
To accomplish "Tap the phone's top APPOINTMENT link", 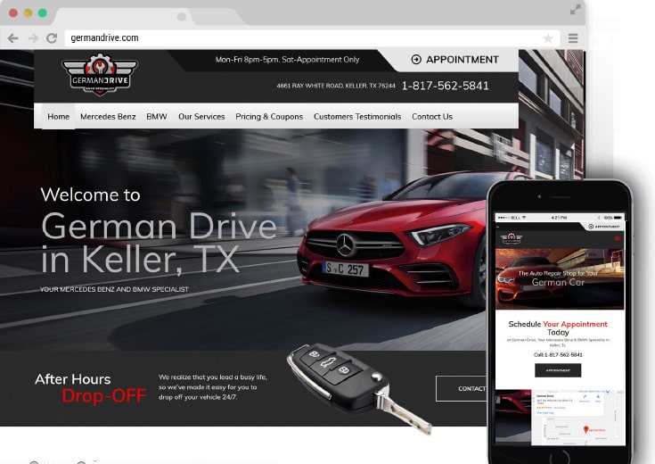I will pos(604,227).
